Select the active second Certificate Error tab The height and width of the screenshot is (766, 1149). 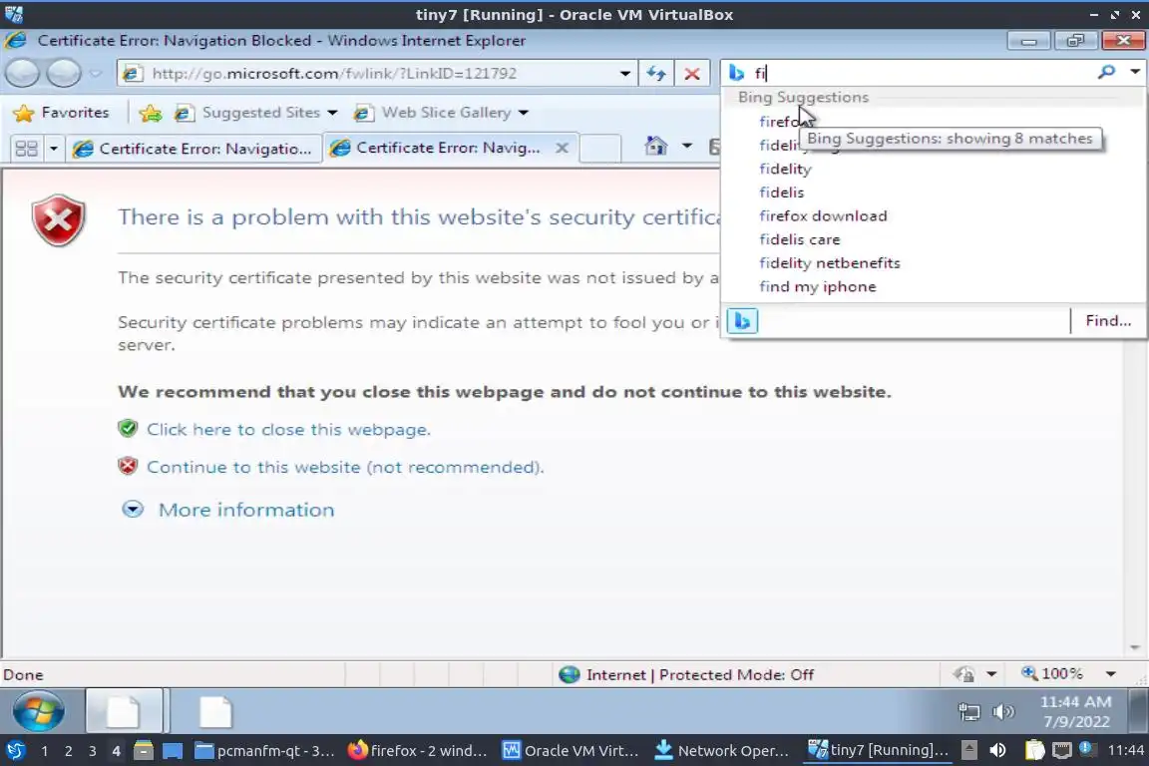pos(440,148)
